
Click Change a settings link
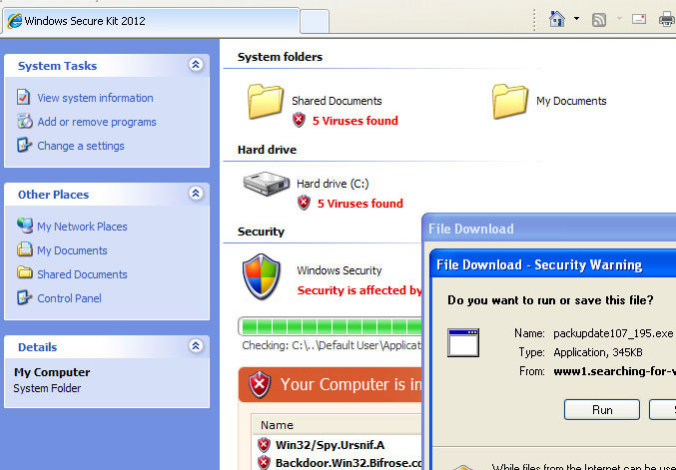tap(81, 146)
